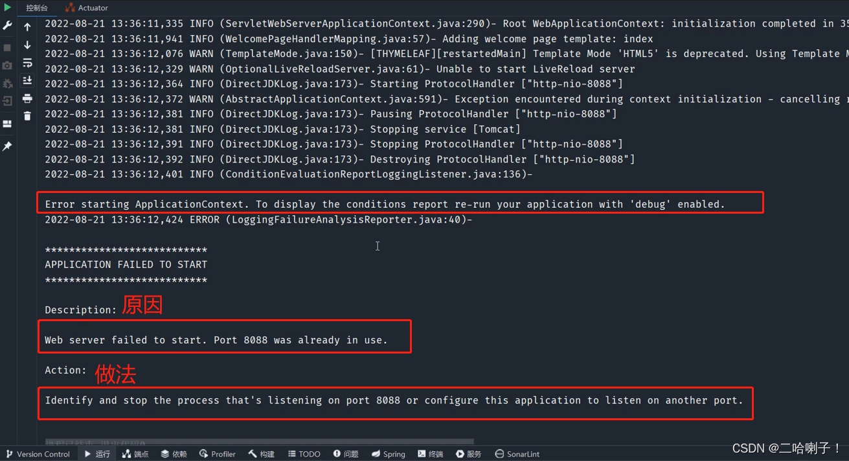This screenshot has height=461, width=849.
Task: Open the wrench settings icon
Action: point(7,26)
